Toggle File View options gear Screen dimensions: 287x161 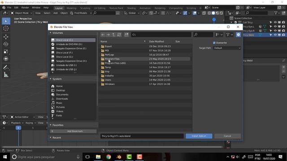click(238, 34)
